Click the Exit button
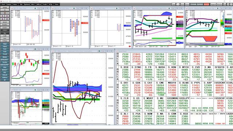This screenshot has height=131, width=233. 225,4
